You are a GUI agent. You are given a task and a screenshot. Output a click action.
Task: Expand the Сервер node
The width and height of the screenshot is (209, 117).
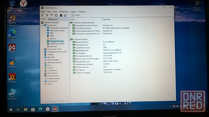coord(42,54)
